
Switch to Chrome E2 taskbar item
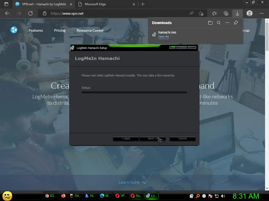[51, 196]
